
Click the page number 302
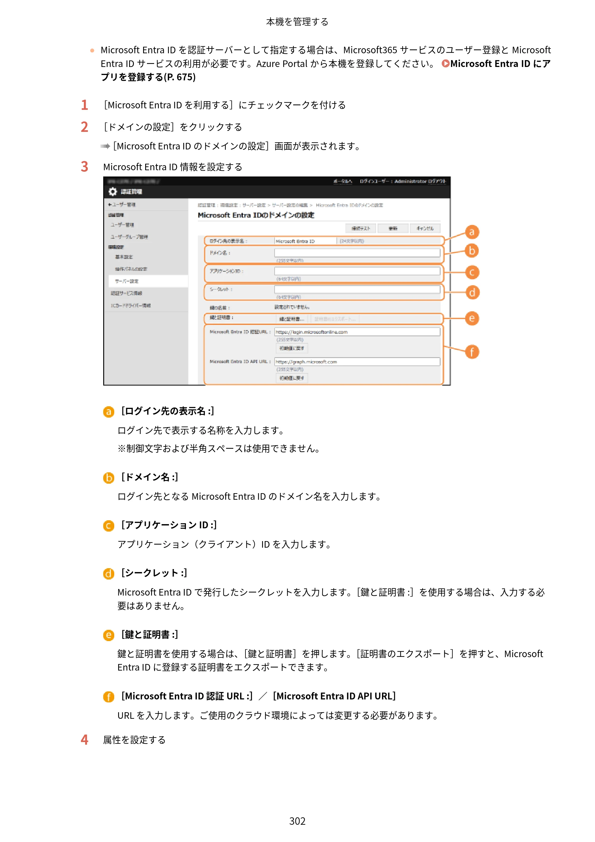point(297,821)
